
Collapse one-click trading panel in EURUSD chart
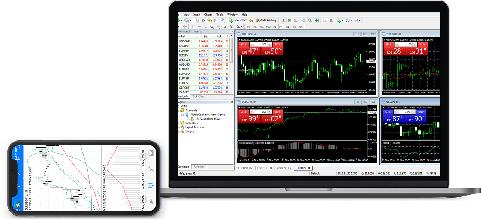[x=240, y=40]
